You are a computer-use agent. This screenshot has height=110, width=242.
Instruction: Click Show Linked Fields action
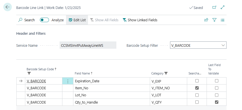(140, 20)
